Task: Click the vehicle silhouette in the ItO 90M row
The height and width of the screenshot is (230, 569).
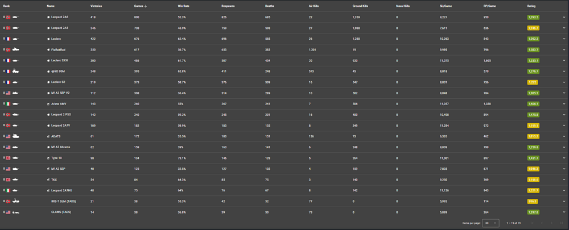Action: pyautogui.click(x=16, y=71)
